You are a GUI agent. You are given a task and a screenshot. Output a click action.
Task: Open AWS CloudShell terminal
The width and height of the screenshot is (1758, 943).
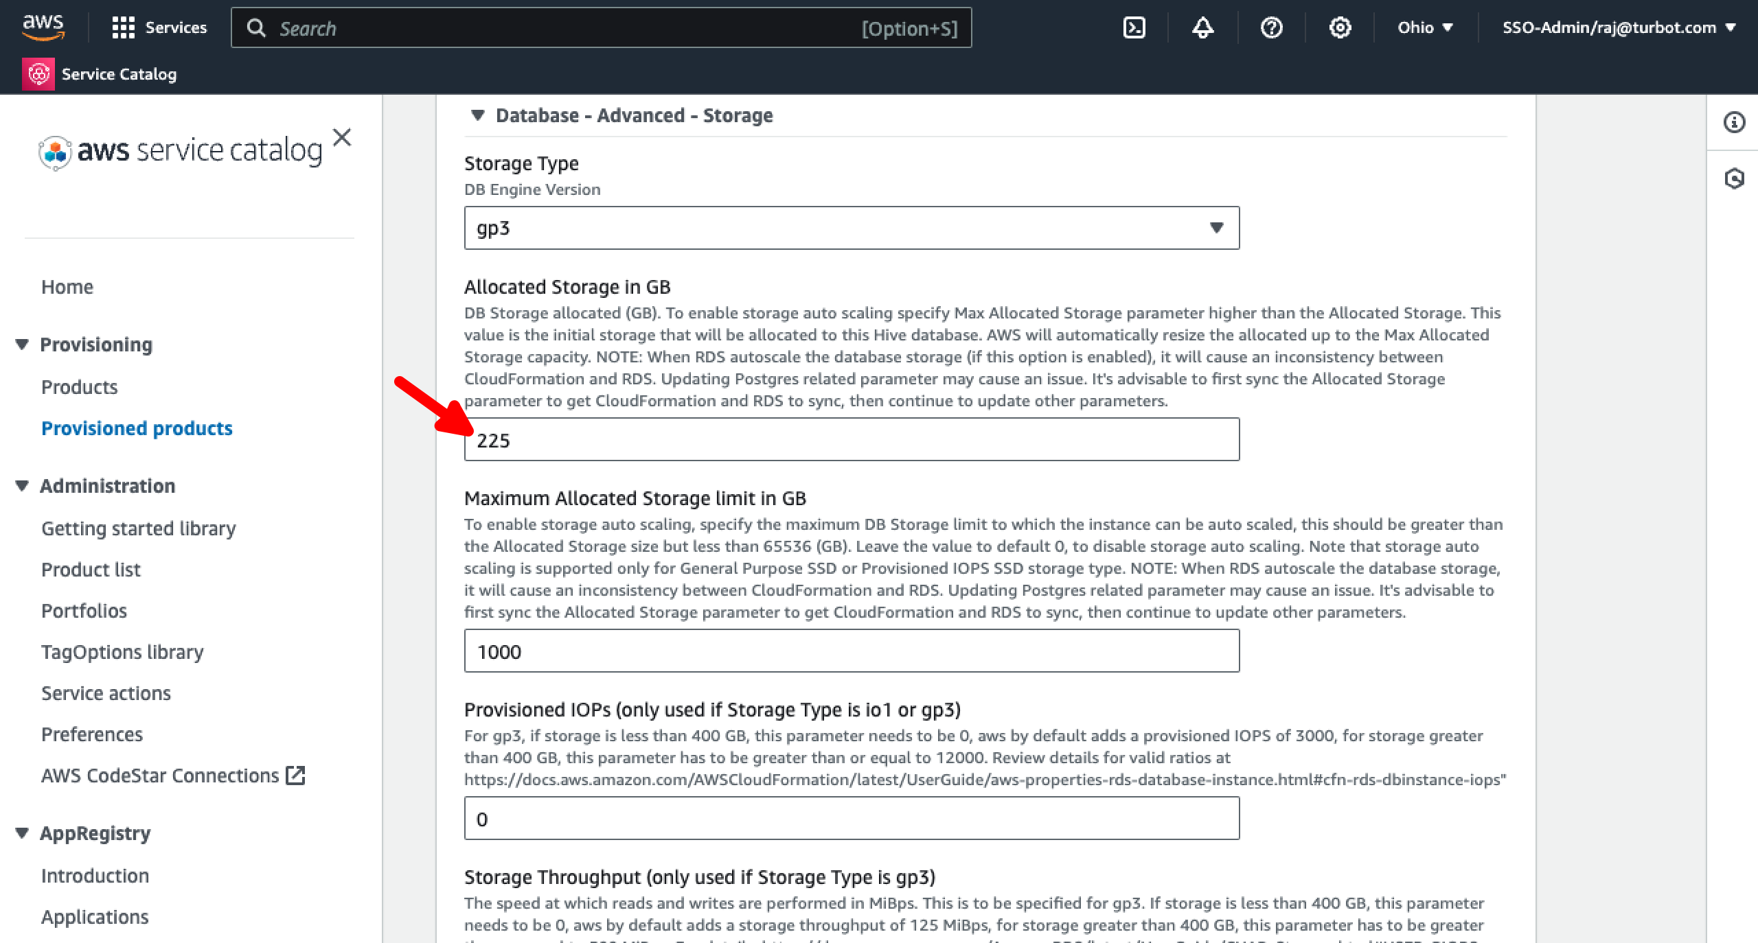1134,27
